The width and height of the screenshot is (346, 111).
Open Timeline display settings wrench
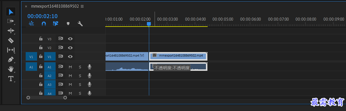coord(80,24)
